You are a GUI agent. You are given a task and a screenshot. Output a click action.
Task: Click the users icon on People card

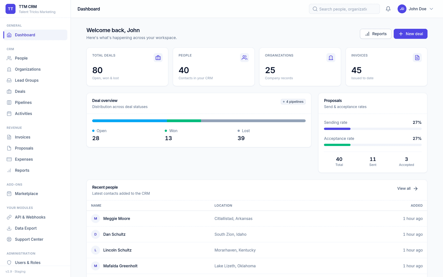(x=244, y=58)
